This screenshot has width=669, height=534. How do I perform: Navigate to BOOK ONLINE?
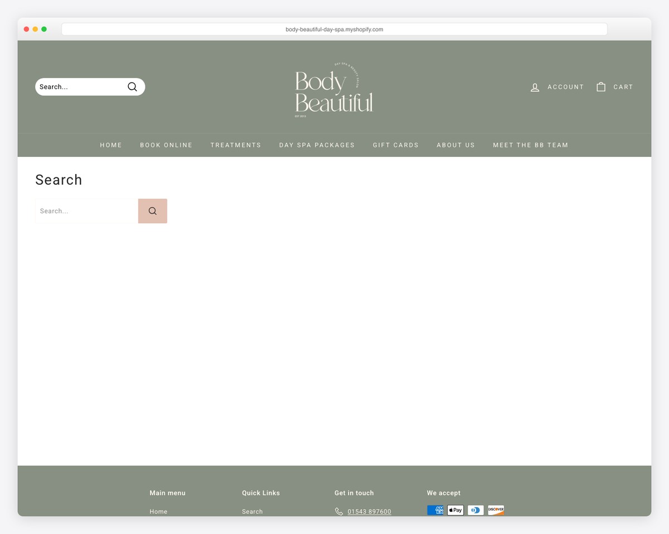pos(166,145)
